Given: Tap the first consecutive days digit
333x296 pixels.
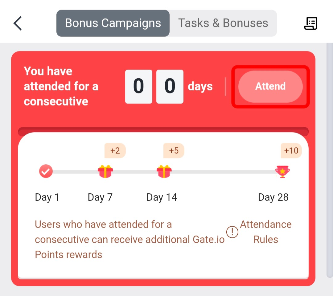Looking at the screenshot, I should coord(138,86).
